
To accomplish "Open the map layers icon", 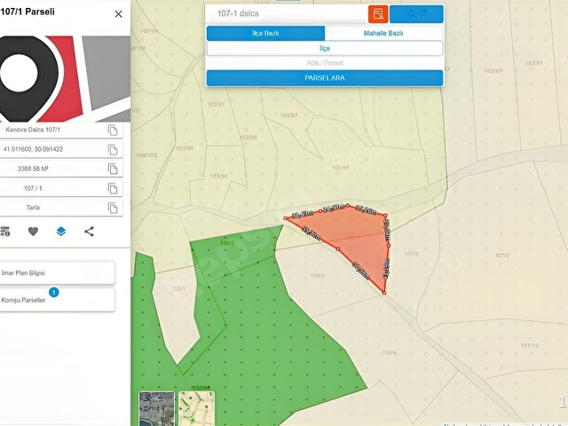I will click(61, 231).
